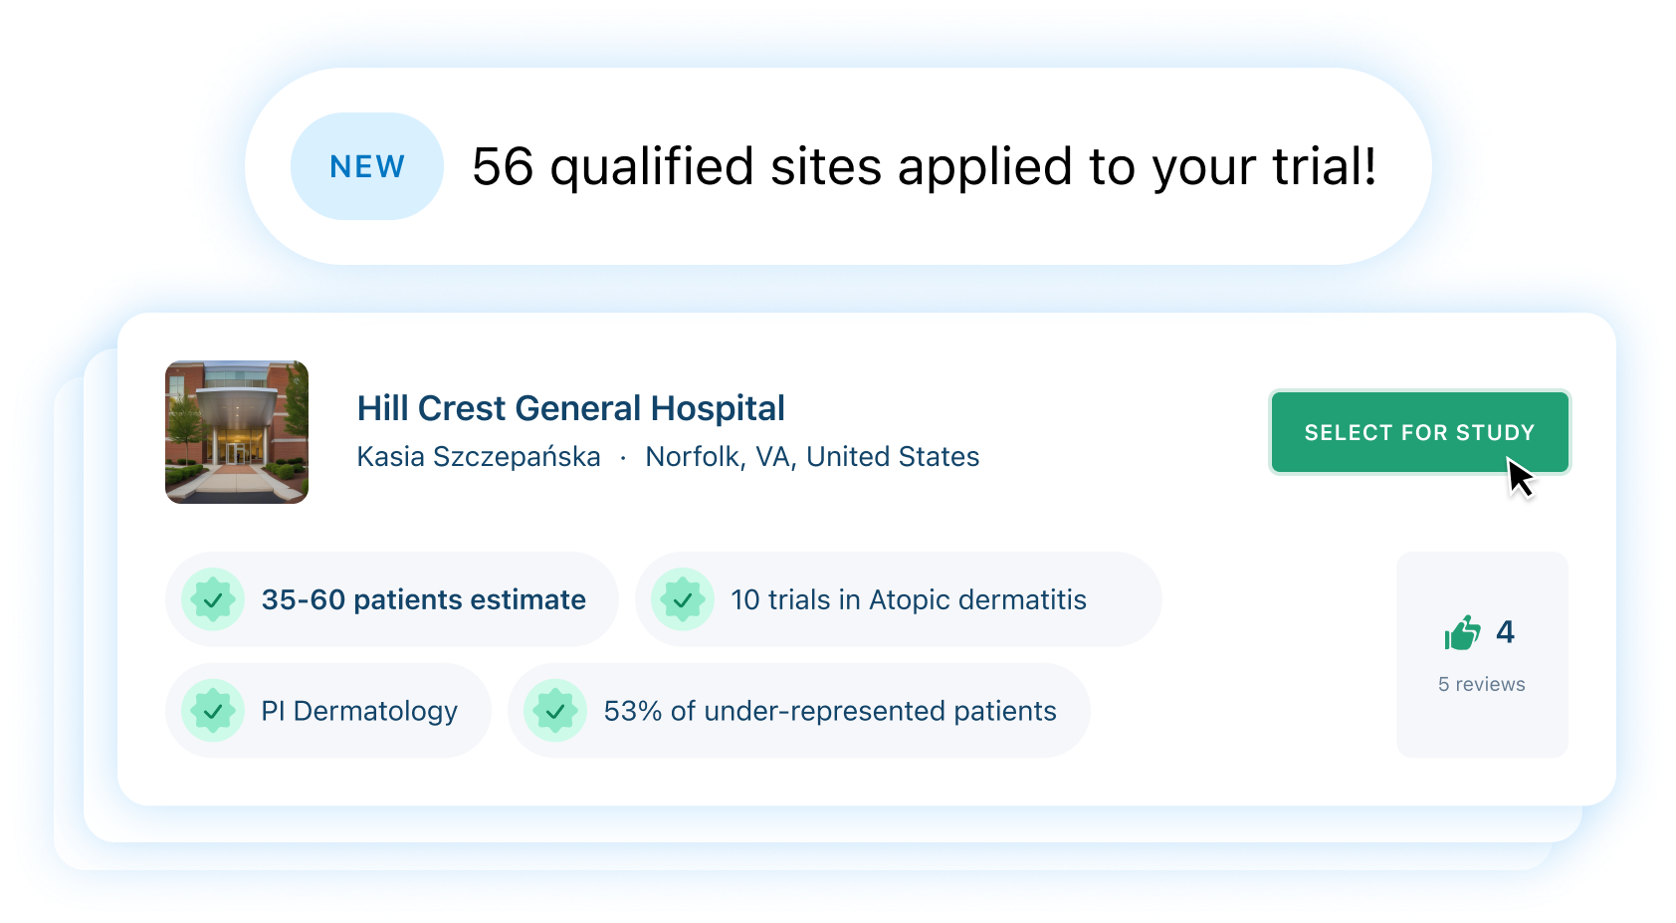Click the thumbs-up rating icon
Screen dimensions: 1676x923
(x=1462, y=632)
